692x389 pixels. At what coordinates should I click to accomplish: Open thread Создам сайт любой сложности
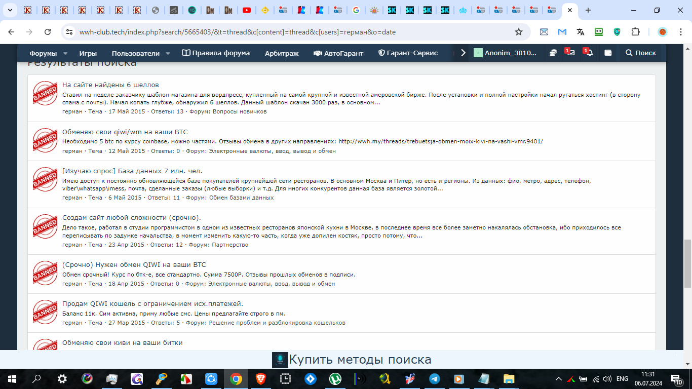pos(132,217)
